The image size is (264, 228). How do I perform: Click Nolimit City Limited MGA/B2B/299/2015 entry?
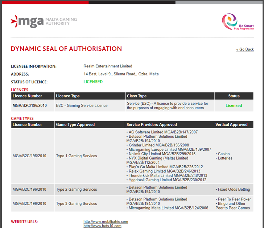161,154
